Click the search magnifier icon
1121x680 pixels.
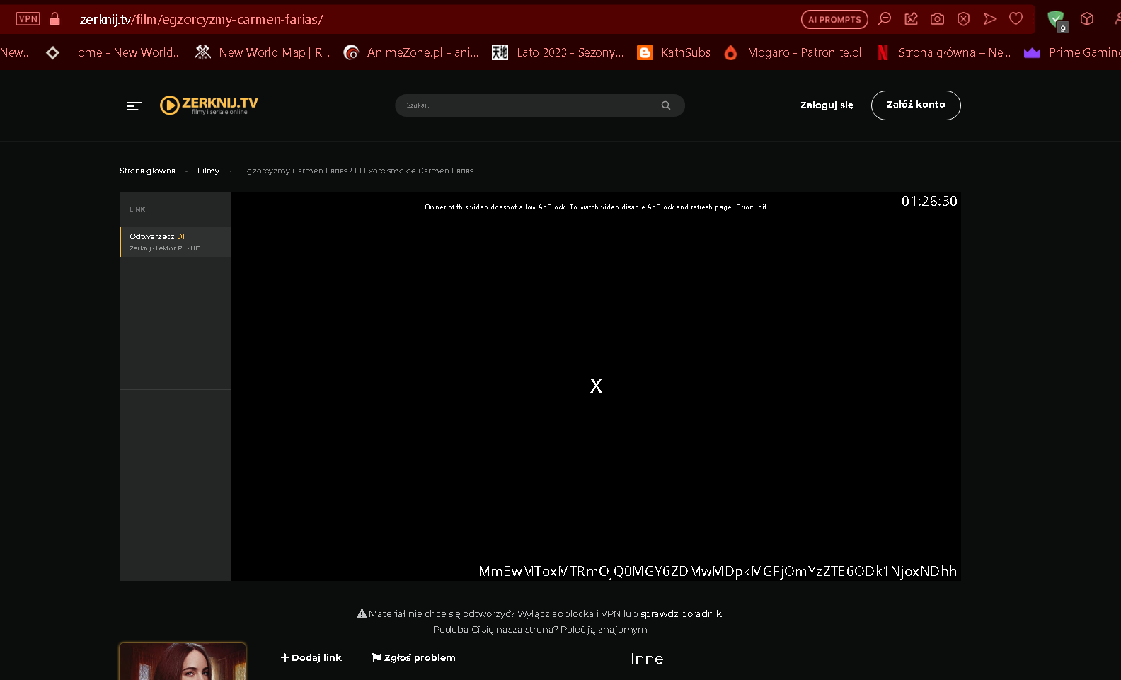[665, 105]
